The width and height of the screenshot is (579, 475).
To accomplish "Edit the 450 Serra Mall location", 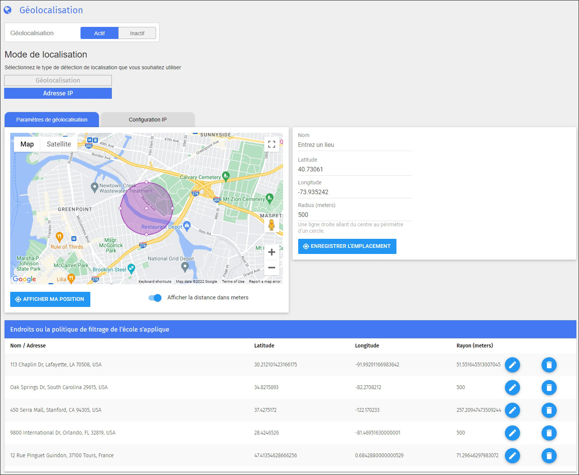I will pyautogui.click(x=512, y=410).
